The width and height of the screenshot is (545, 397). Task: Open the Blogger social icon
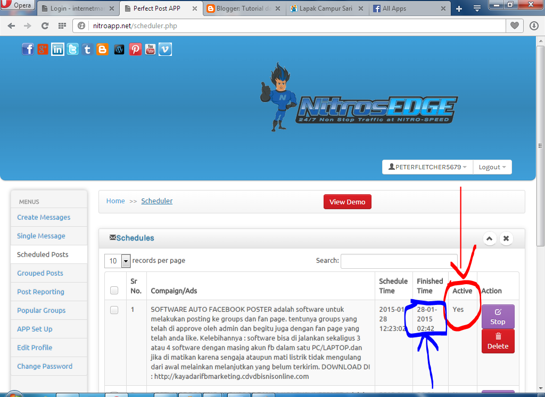point(102,49)
